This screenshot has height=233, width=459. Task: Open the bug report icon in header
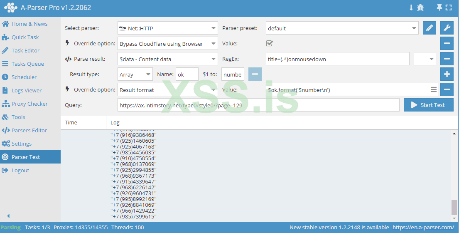click(x=420, y=7)
